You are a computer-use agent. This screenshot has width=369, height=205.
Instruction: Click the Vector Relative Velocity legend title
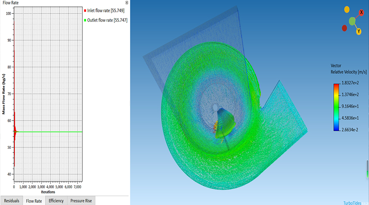(x=348, y=69)
